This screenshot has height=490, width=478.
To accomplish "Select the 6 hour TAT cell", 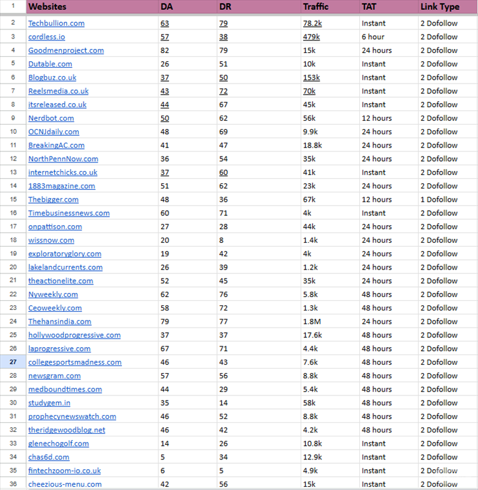I will [x=389, y=37].
